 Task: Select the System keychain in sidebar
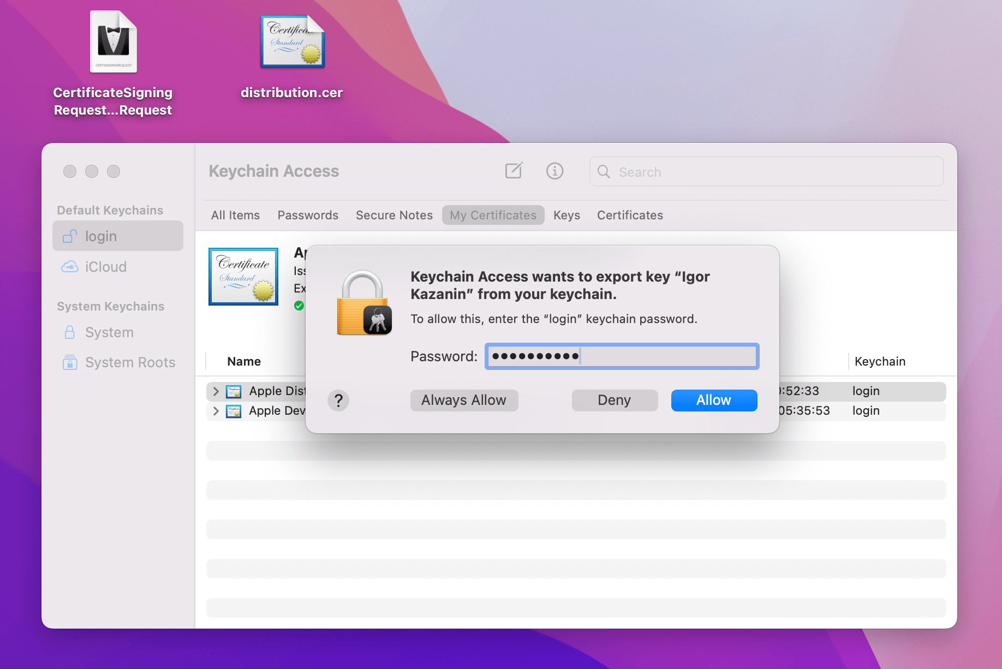pos(118,332)
